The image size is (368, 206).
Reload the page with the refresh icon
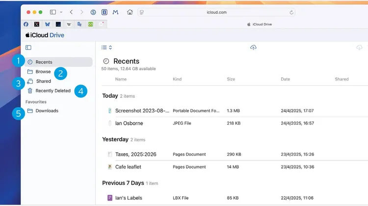[x=291, y=12]
